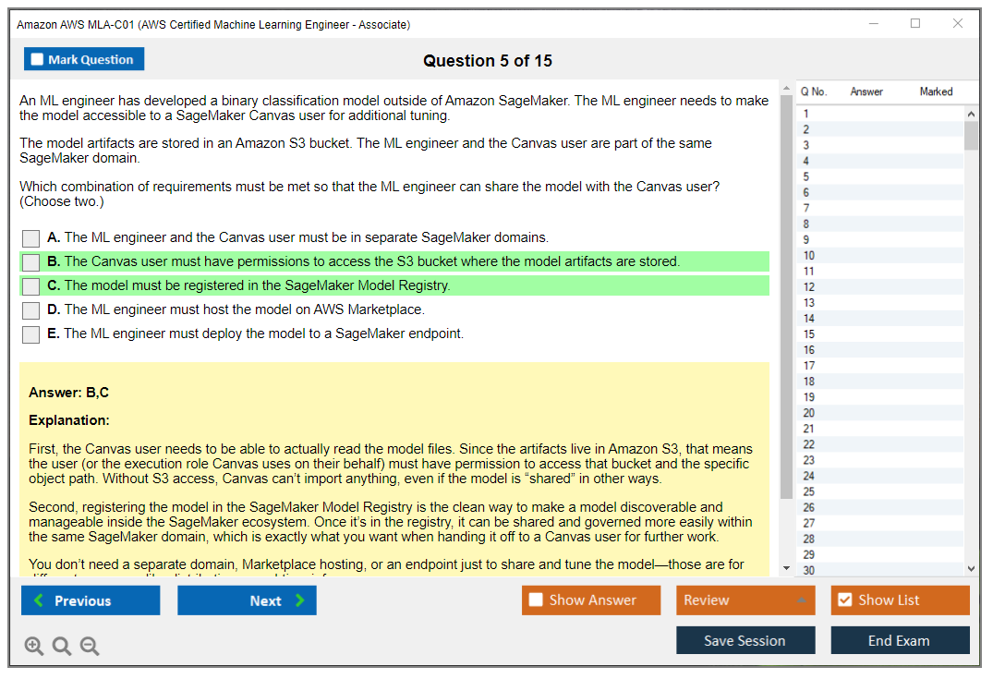Click the zoom-in magnifier icon
993x679 pixels.
pyautogui.click(x=34, y=646)
